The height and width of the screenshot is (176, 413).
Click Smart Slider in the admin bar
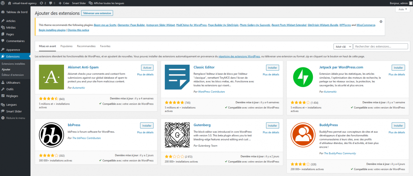pyautogui.click(x=79, y=3)
